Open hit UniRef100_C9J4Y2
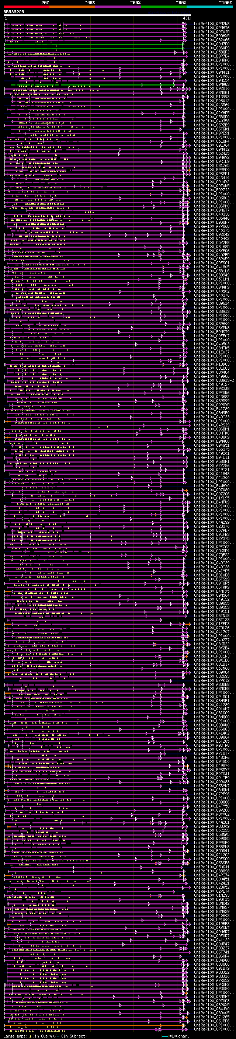Viewport: 236px width, 1039px height. [212, 182]
